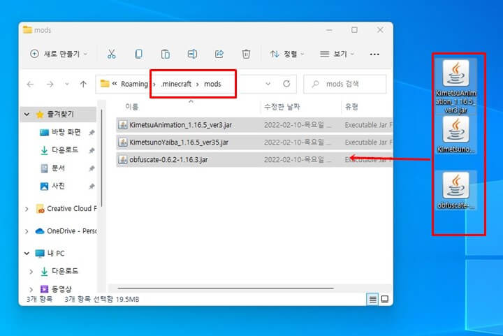Select obfuscate-0.6.2-1.16.3.jar in the file list
This screenshot has height=336, width=503.
(x=254, y=159)
